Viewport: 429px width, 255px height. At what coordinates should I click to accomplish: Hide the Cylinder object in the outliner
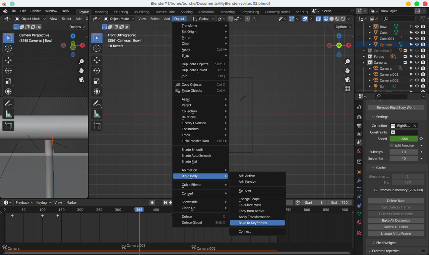click(417, 45)
